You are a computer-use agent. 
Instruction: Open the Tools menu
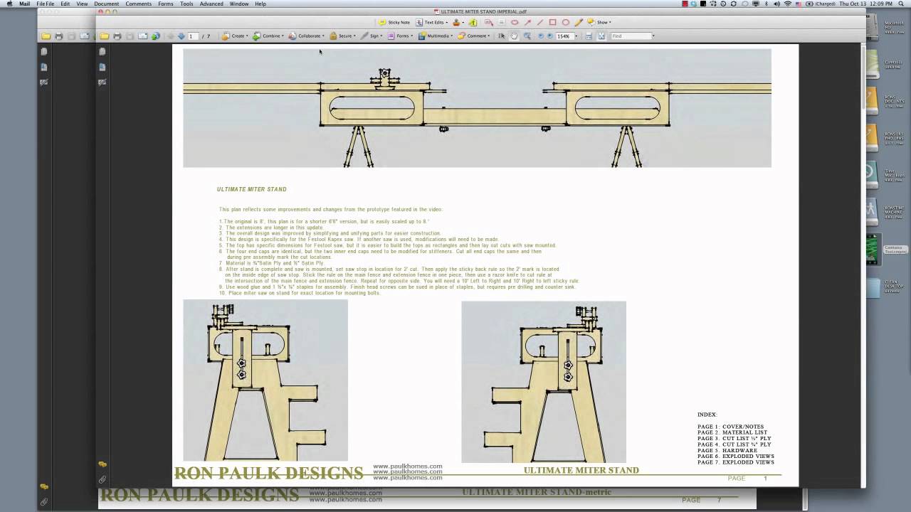coord(186,4)
